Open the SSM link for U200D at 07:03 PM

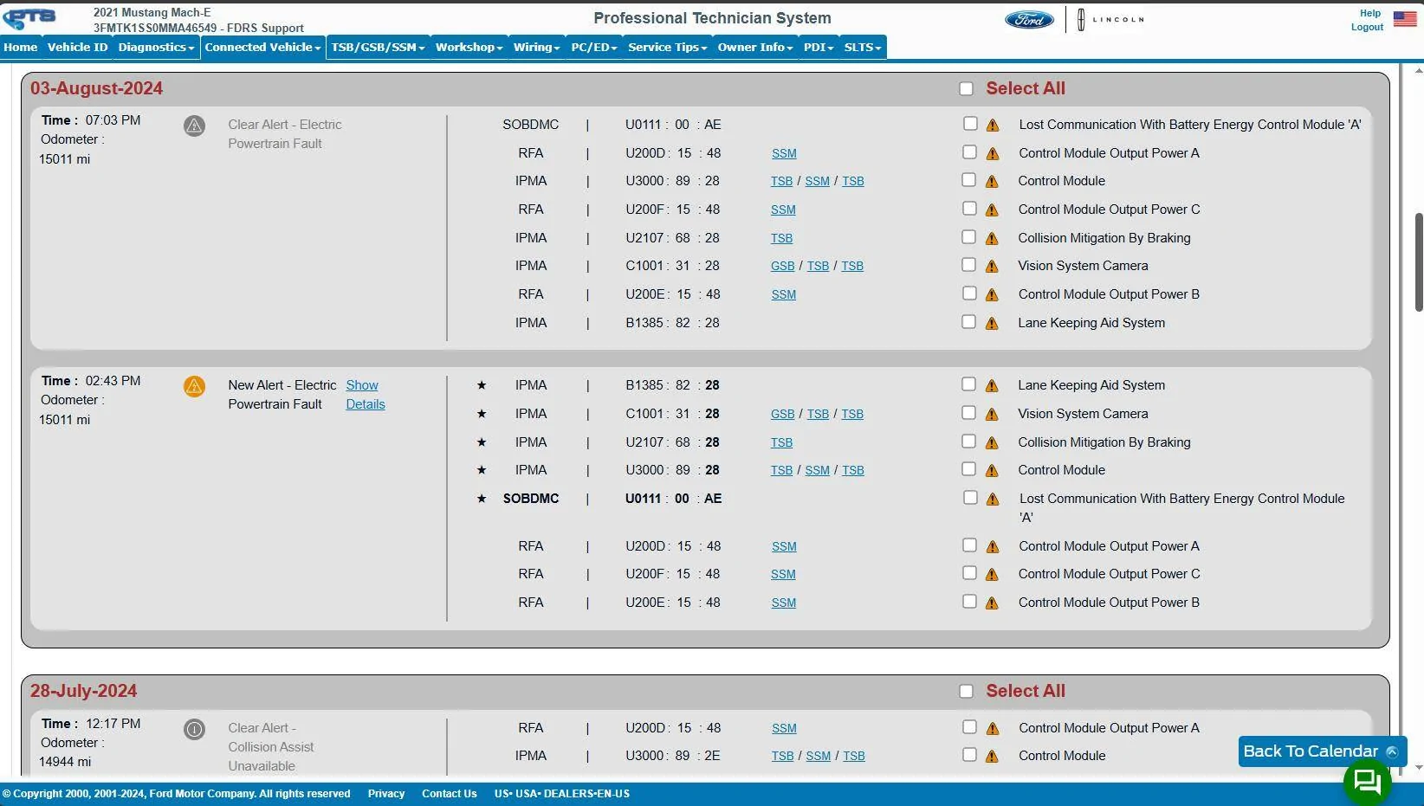[784, 154]
